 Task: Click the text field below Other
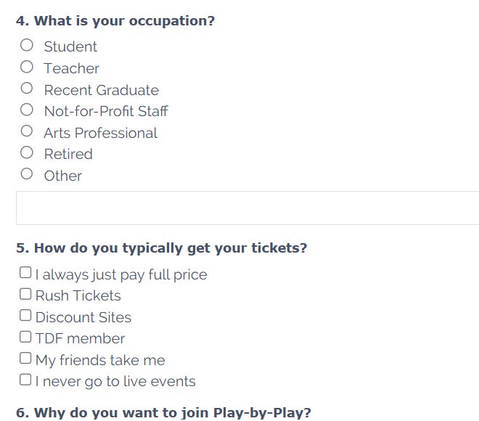coord(247,208)
